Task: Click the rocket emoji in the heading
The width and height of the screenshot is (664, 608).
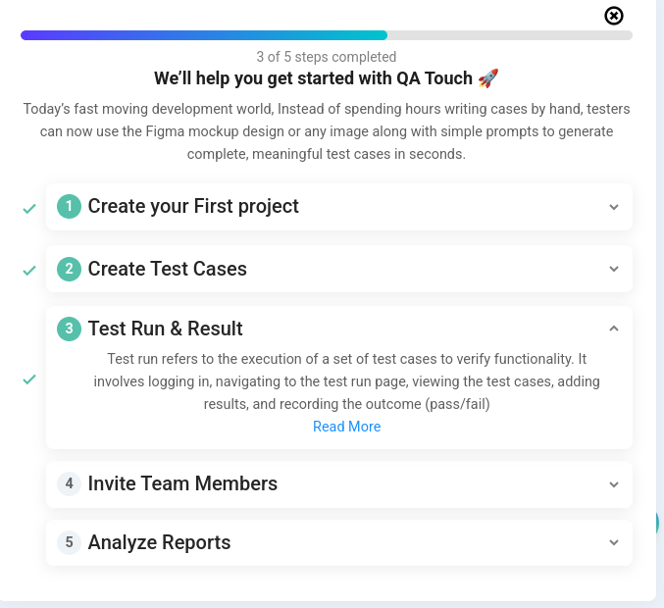Action: point(488,78)
